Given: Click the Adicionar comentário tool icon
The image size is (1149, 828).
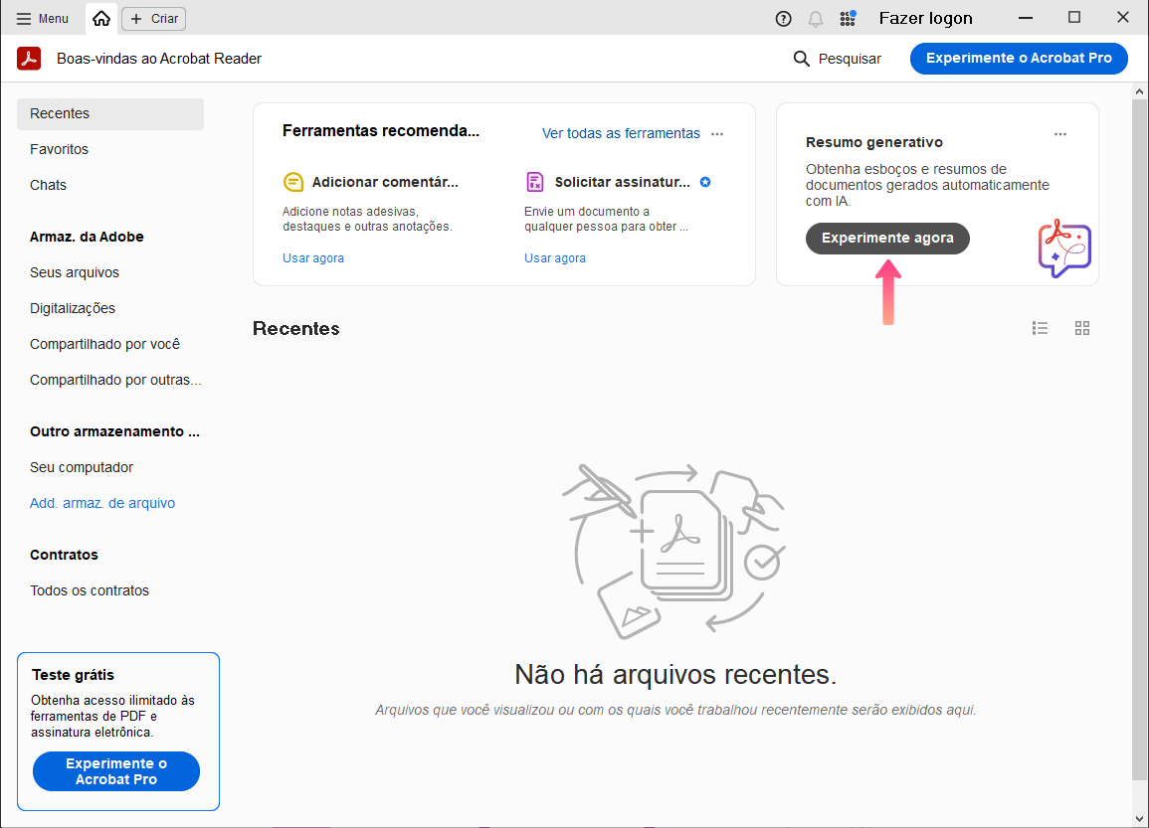Looking at the screenshot, I should pyautogui.click(x=293, y=182).
